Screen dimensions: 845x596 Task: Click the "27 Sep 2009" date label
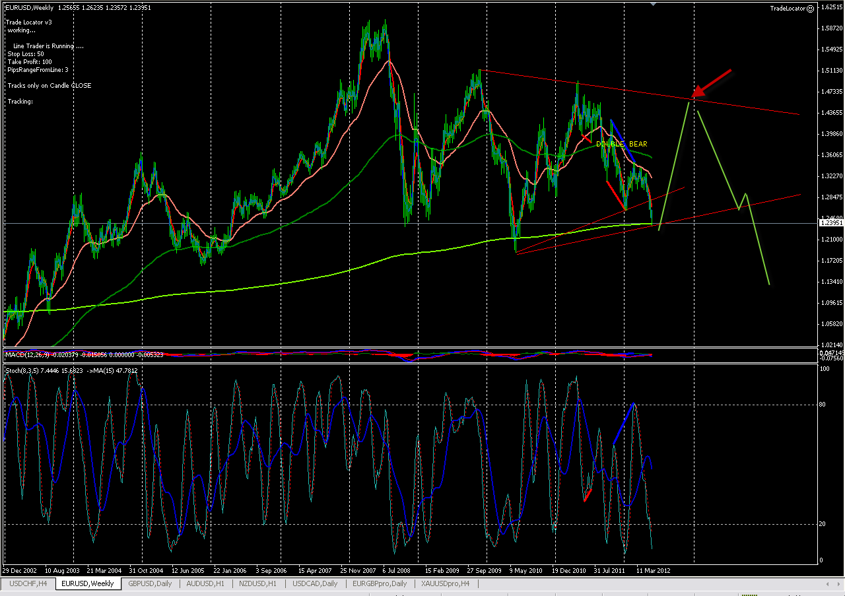[x=484, y=570]
